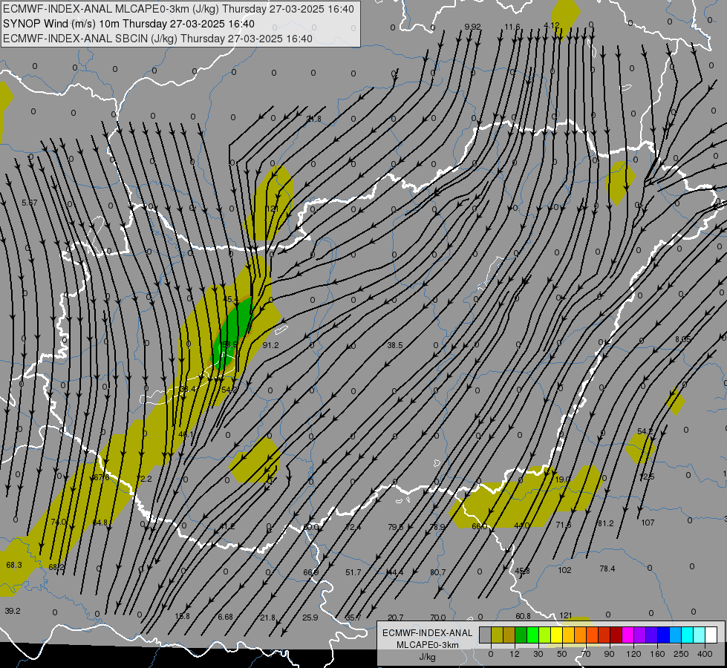Click the map value 107
The height and width of the screenshot is (668, 727).
(648, 523)
